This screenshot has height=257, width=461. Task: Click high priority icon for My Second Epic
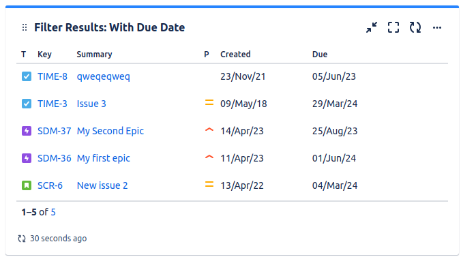209,130
